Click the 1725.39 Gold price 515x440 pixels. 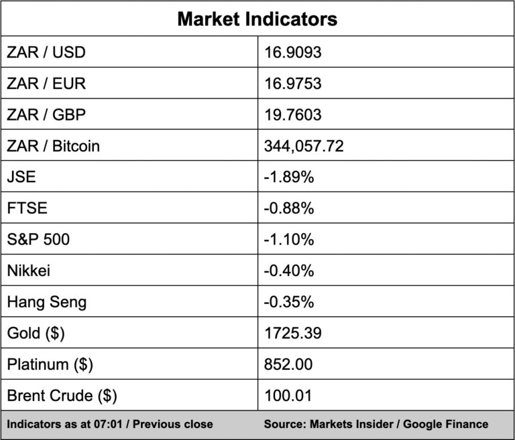(x=294, y=333)
